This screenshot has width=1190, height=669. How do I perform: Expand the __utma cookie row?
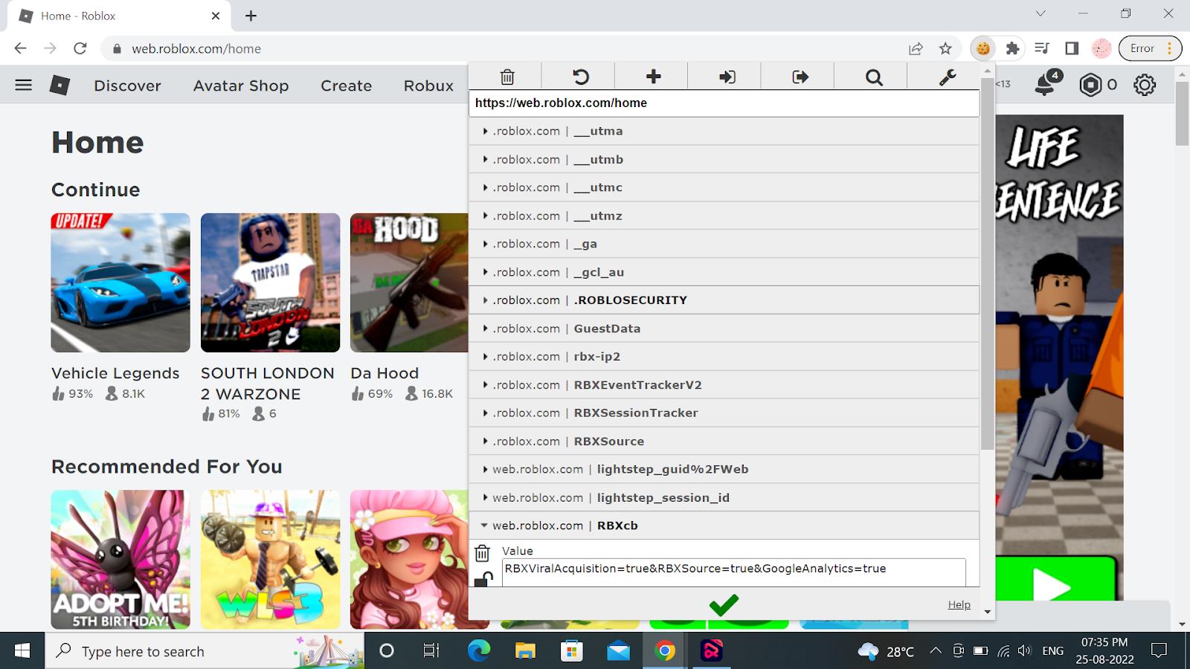point(724,131)
